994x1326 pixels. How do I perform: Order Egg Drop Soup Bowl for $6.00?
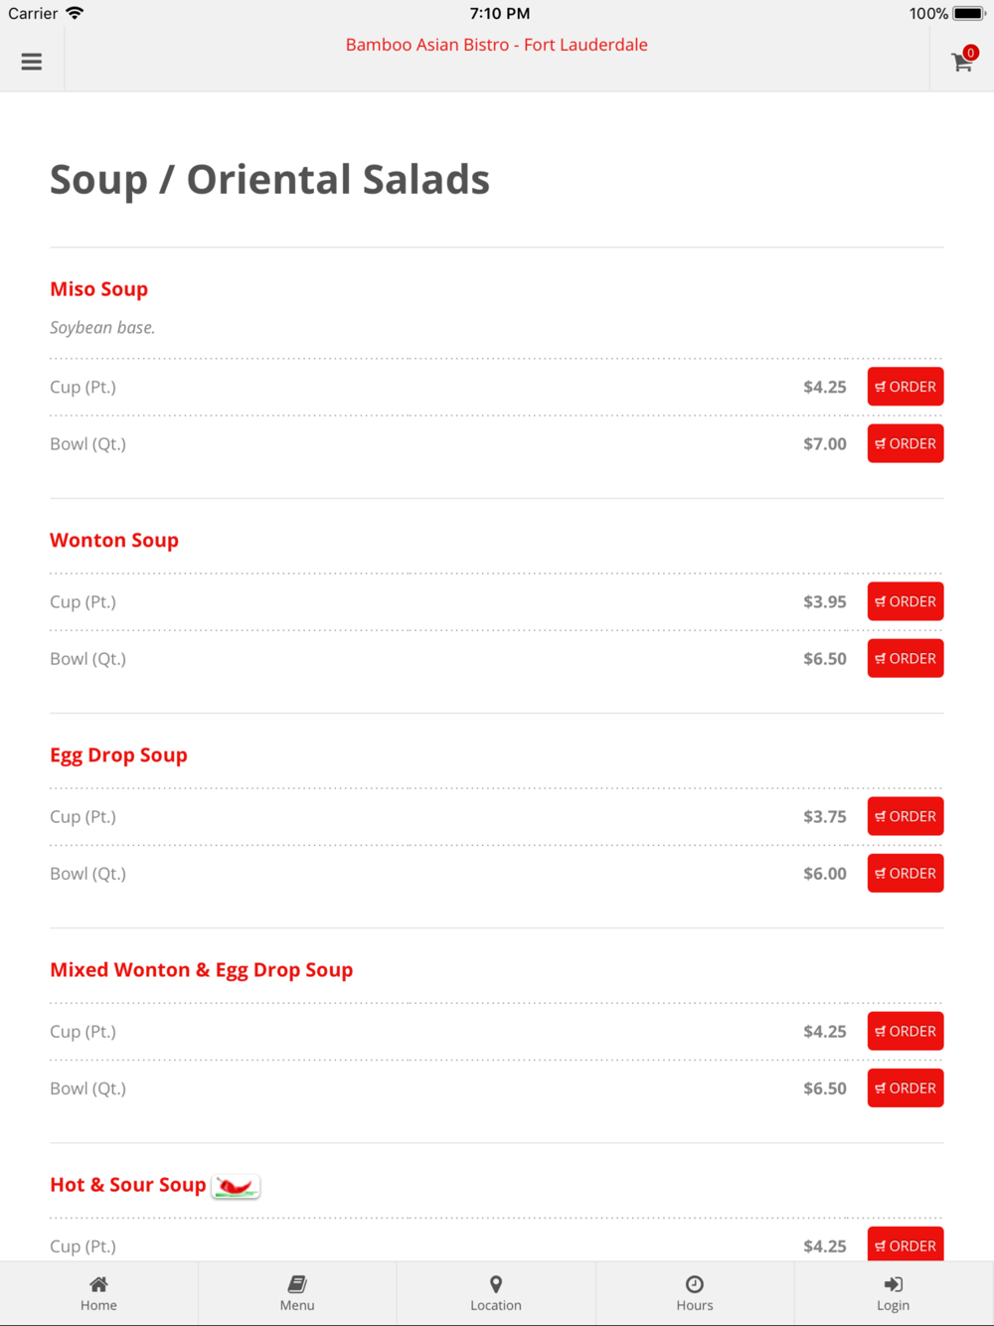pos(905,874)
